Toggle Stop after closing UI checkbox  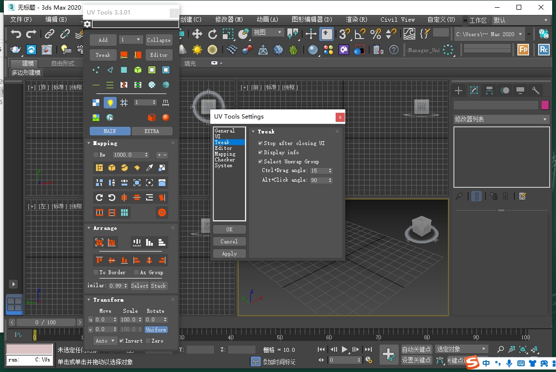260,143
